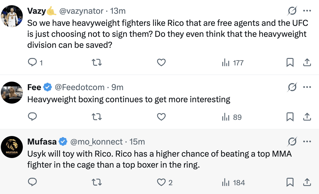
Task: Open more menu on Fee's tweet
Action: (x=307, y=87)
